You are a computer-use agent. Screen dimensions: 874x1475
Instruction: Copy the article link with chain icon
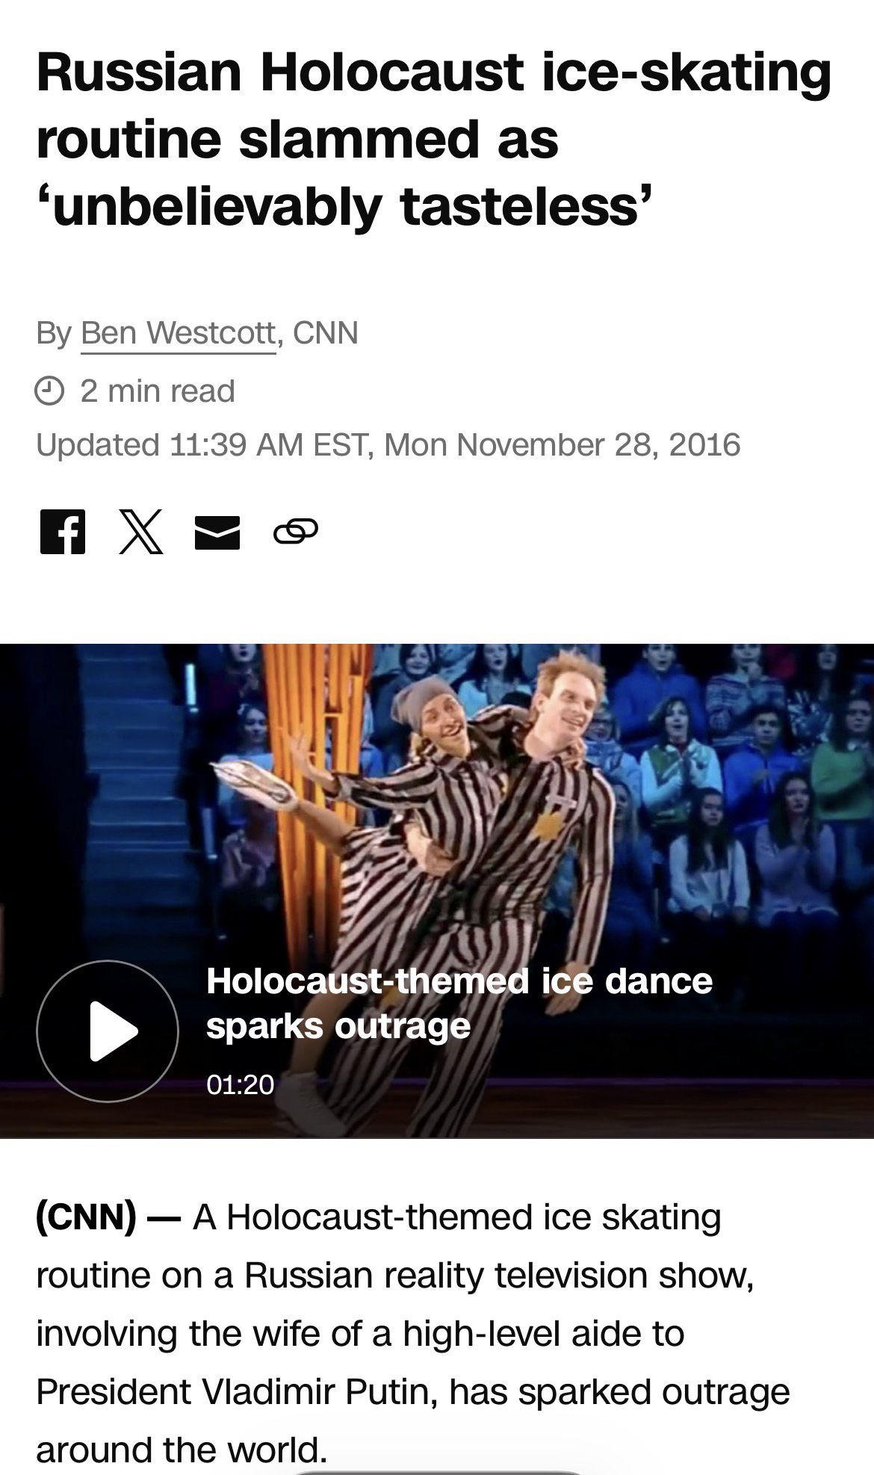click(x=296, y=532)
